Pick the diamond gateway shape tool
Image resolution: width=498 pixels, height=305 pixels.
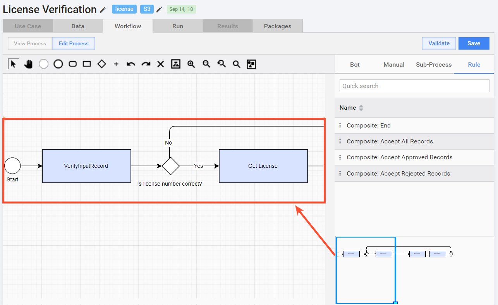[x=101, y=64]
